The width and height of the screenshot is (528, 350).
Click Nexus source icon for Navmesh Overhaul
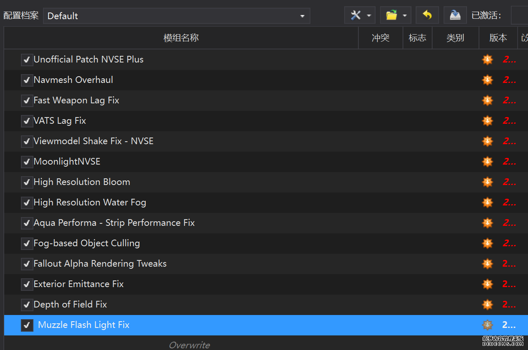[x=487, y=80]
